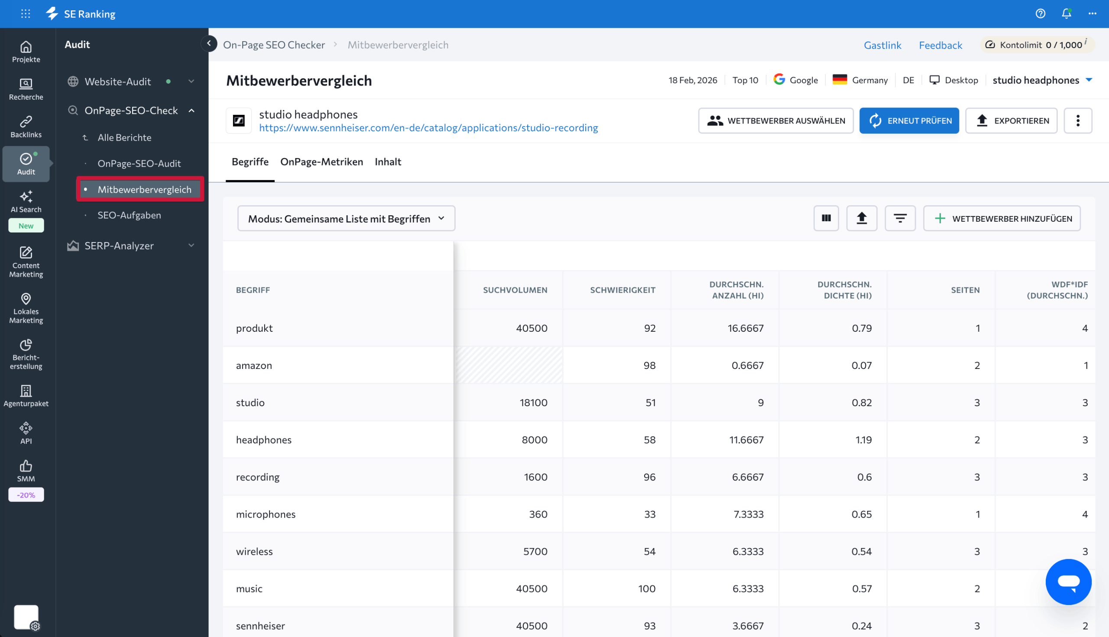The image size is (1109, 637).
Task: Click the Feedback link
Action: pos(940,45)
